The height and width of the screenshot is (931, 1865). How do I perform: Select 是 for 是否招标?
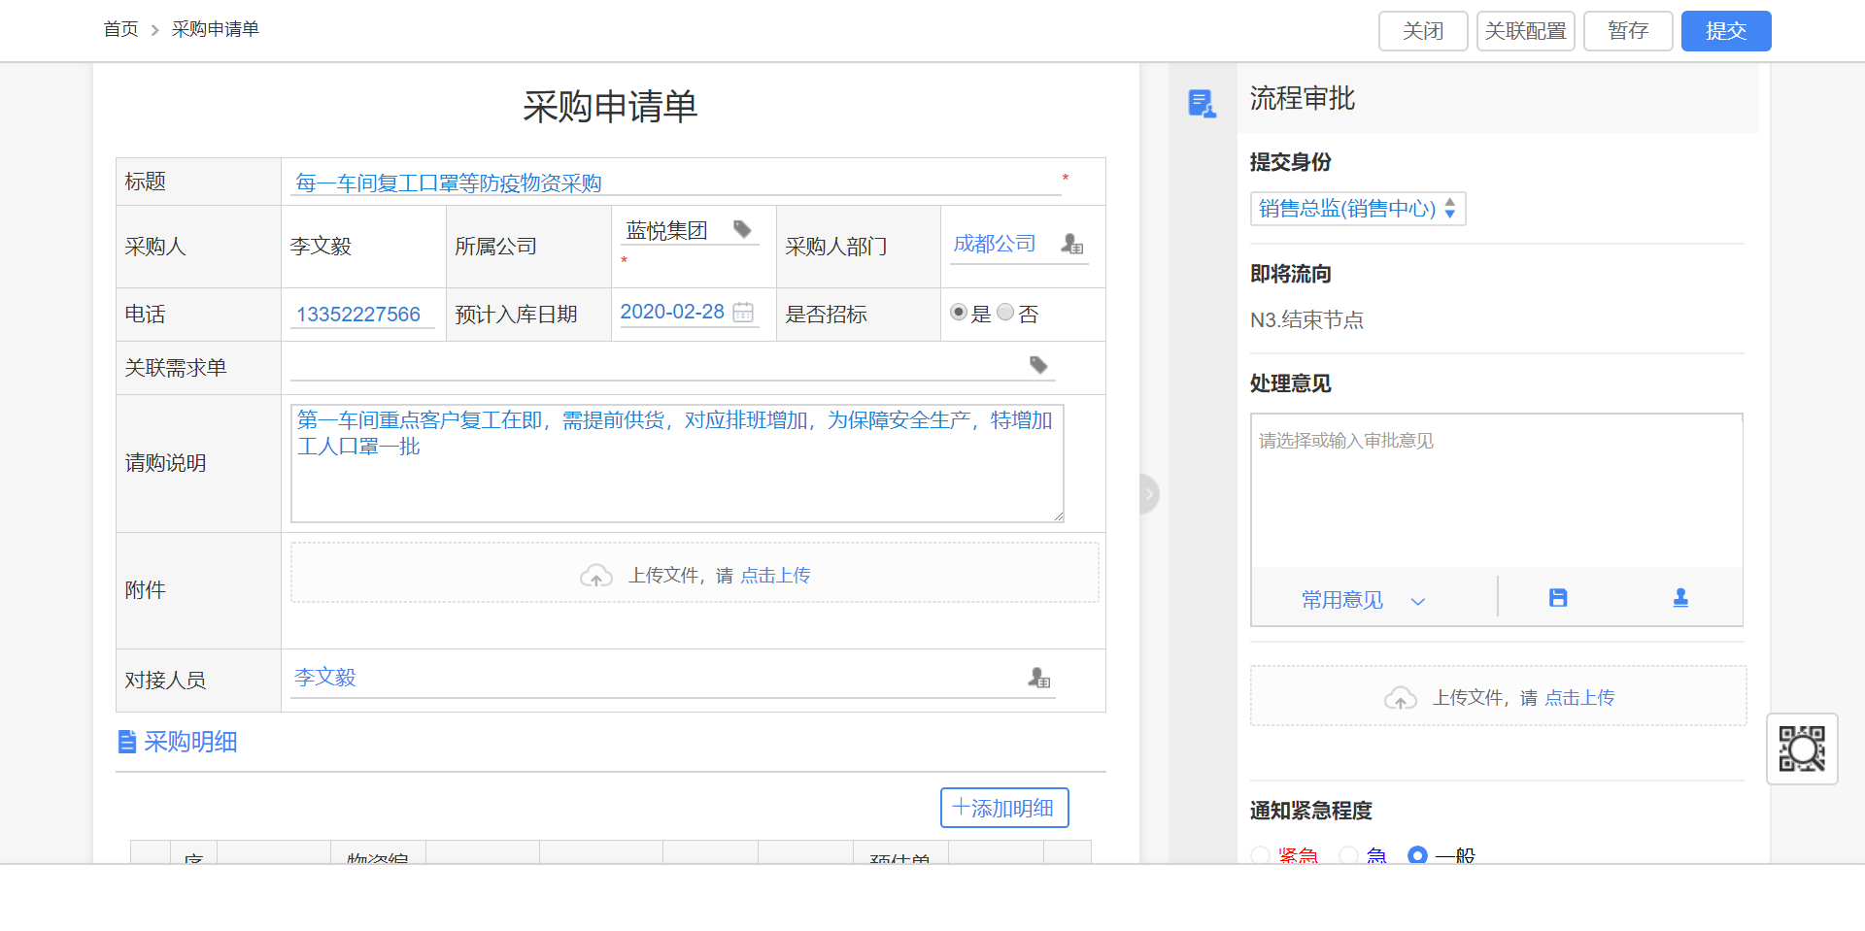click(x=959, y=313)
